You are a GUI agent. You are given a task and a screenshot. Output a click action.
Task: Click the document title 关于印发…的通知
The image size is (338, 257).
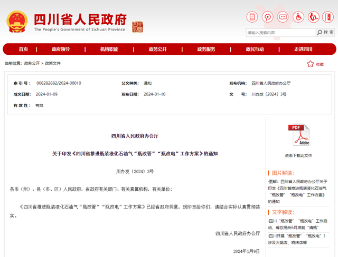click(x=135, y=154)
